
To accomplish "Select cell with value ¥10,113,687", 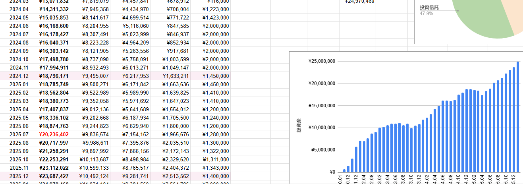I will (92, 160).
